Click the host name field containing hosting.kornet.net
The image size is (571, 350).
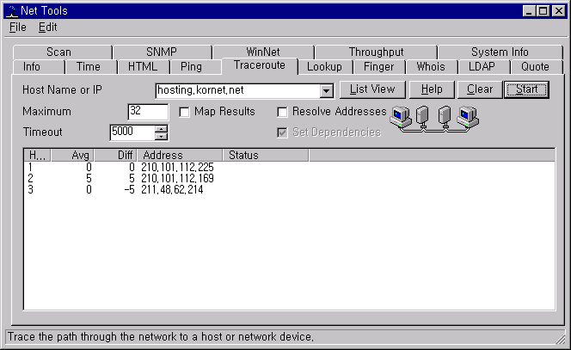click(238, 90)
